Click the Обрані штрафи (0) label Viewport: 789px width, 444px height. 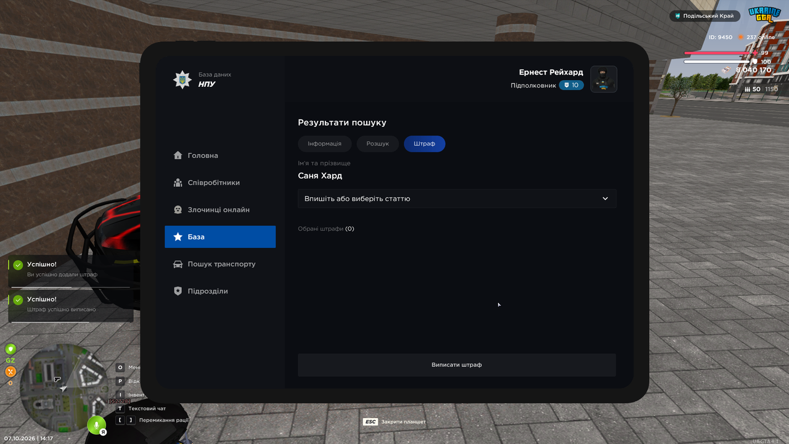tap(326, 229)
